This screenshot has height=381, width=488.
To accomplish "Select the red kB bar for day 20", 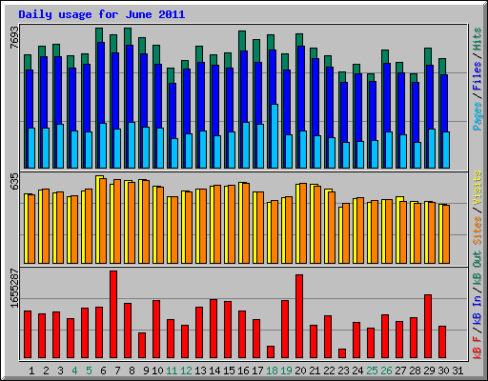I will click(299, 316).
